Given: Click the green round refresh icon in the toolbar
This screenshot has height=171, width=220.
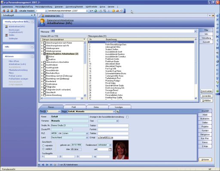Looking at the screenshot, I should [95, 11].
